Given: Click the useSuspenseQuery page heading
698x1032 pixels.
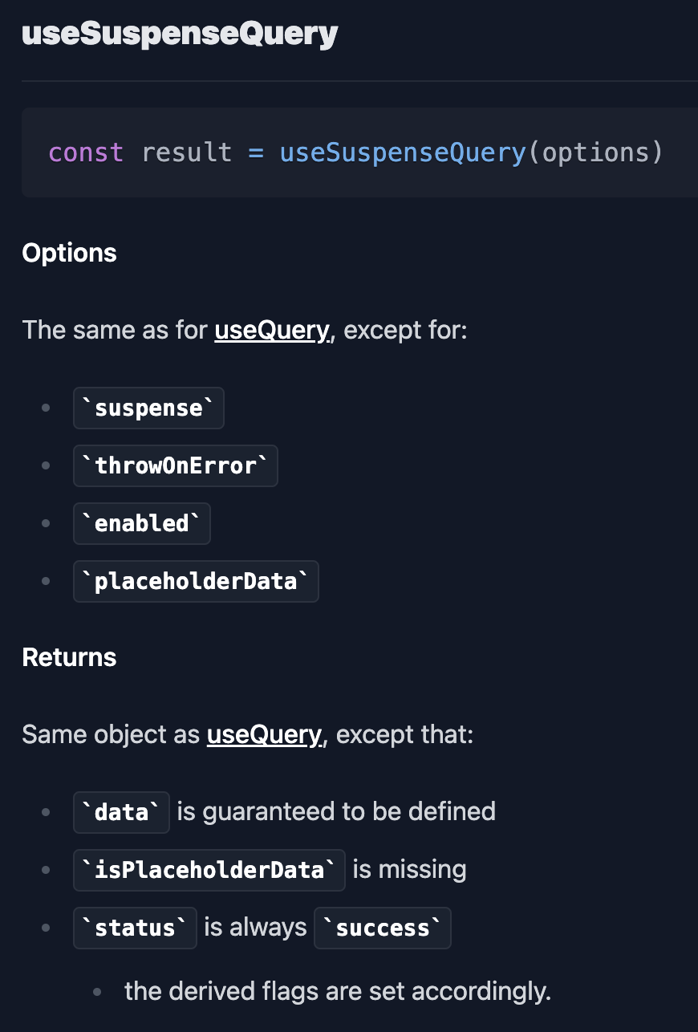Looking at the screenshot, I should [180, 35].
